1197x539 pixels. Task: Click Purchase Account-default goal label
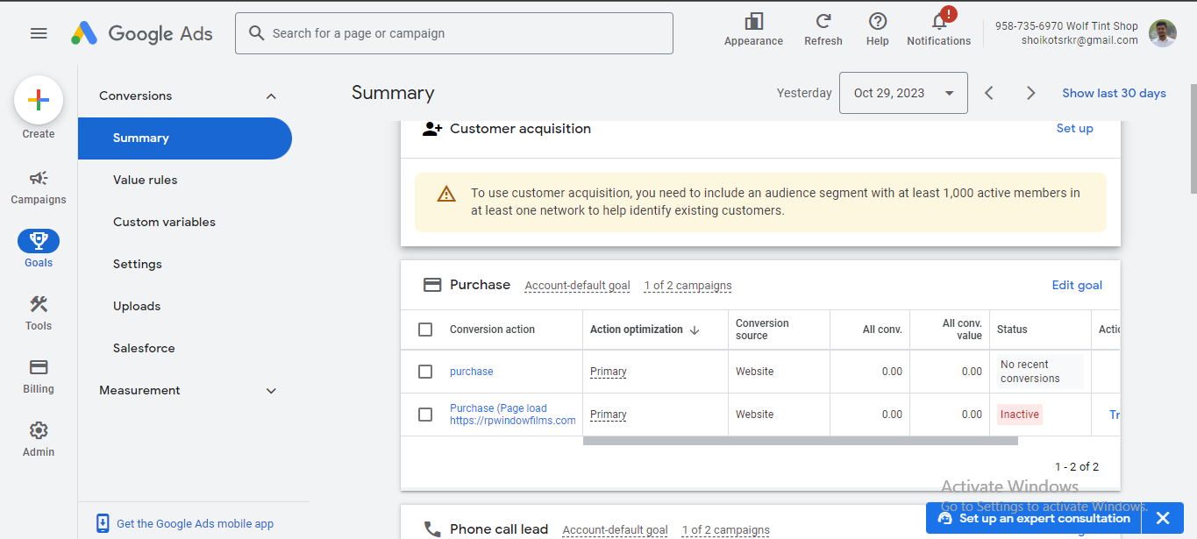tap(577, 286)
